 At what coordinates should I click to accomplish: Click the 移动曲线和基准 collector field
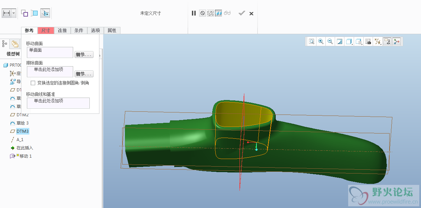[58, 103]
